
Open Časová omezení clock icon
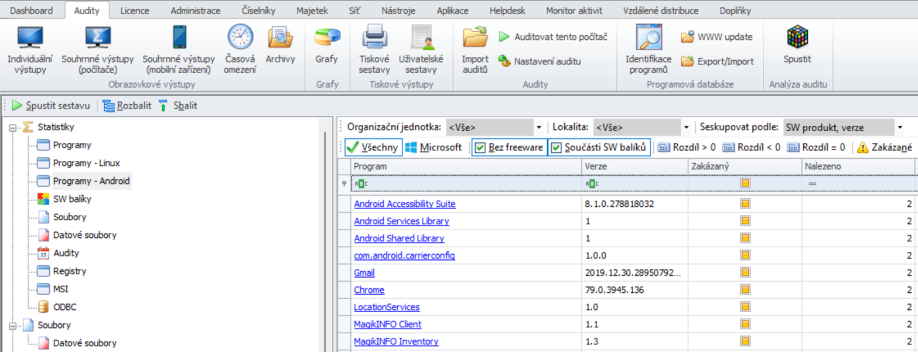point(240,37)
